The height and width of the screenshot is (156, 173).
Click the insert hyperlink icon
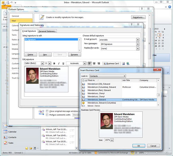coord(128,63)
